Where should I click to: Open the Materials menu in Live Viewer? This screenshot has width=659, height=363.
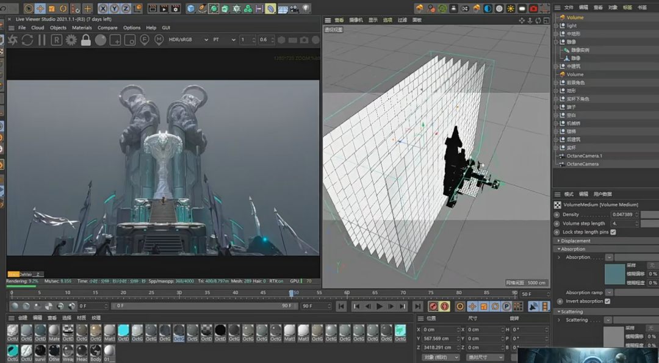[82, 27]
